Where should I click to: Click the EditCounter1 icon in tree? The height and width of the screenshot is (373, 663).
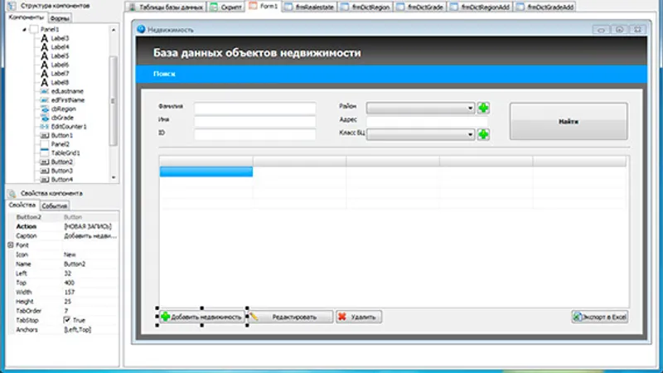45,127
